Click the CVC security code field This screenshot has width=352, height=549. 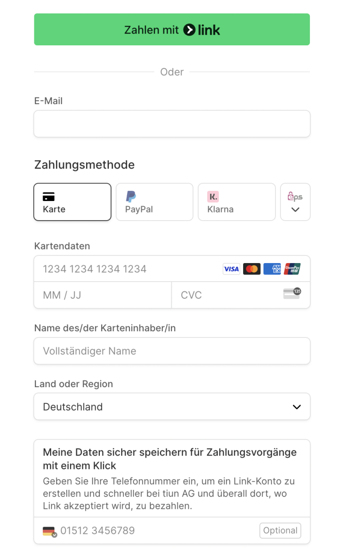click(229, 295)
